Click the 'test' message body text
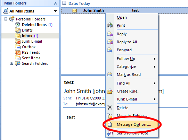Screen dimensions: 188x140 coord(71,117)
